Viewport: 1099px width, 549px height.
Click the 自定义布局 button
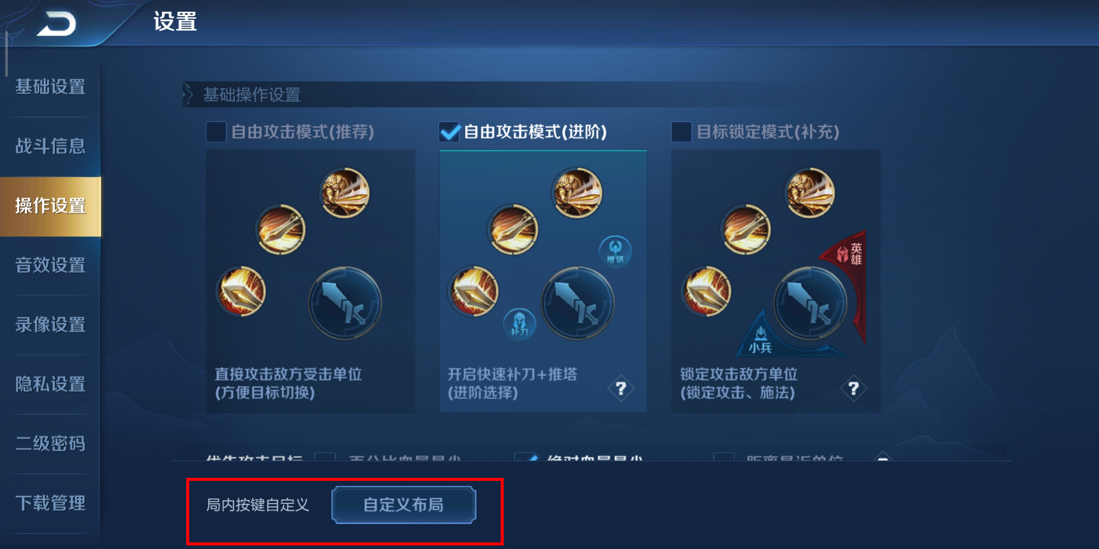click(x=403, y=505)
